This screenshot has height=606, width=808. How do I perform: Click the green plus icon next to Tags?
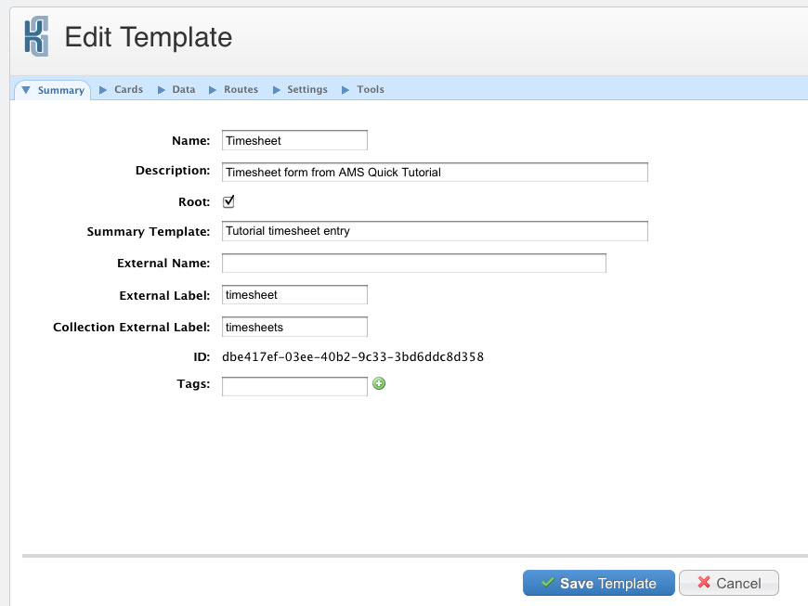(379, 383)
